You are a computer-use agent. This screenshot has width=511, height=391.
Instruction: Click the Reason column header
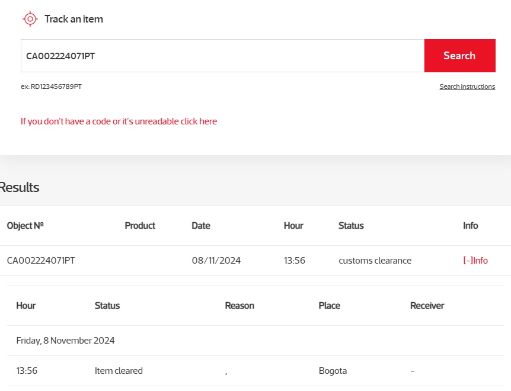click(239, 306)
